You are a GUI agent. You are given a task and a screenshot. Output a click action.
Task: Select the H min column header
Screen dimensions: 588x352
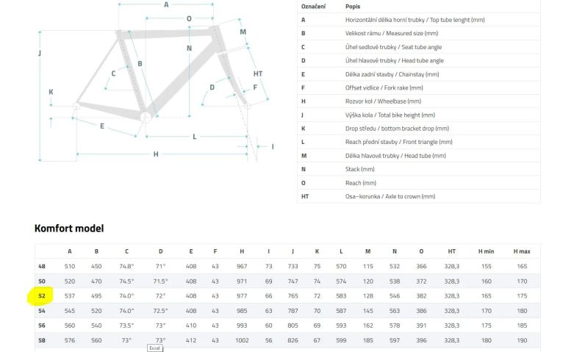(486, 251)
